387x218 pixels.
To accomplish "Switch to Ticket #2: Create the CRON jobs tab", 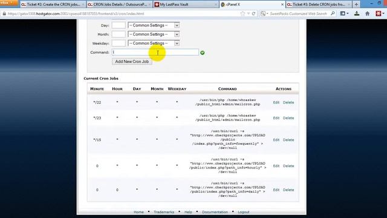I will (53, 4).
